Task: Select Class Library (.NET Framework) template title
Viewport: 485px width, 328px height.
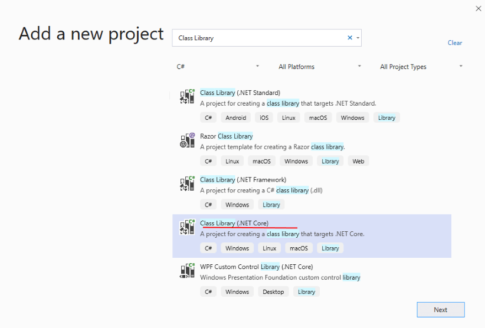Action: 243,180
